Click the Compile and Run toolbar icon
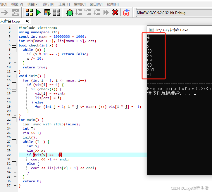This screenshot has width=212, height=192. click(x=47, y=12)
